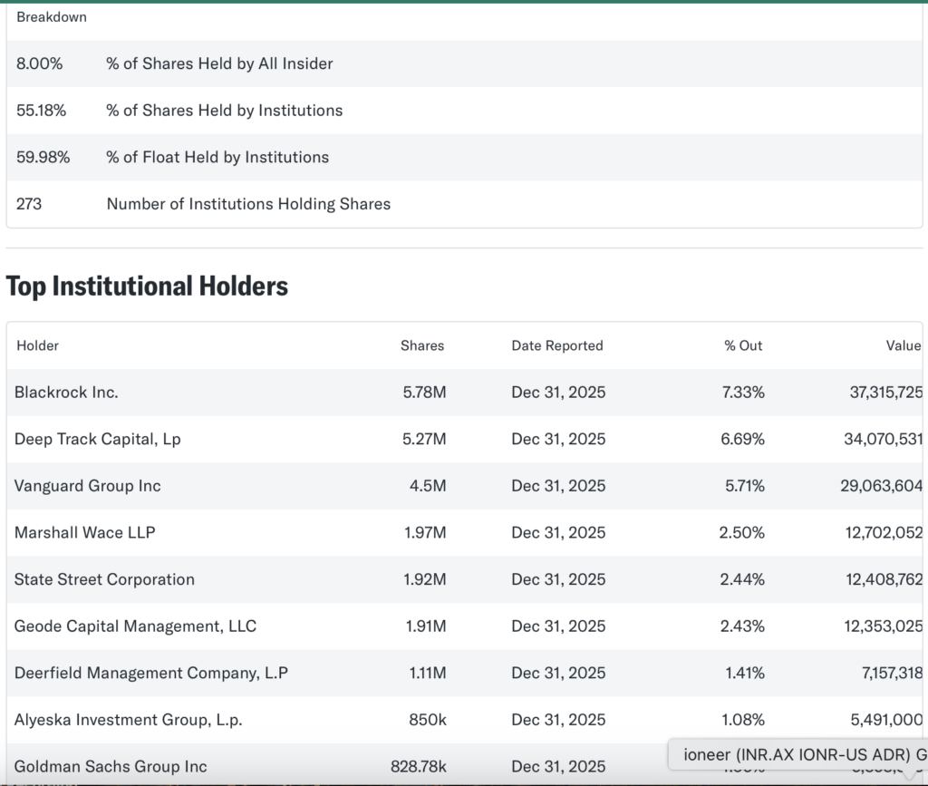928x786 pixels.
Task: Click Number of Institutions Holding Shares row
Action: pyautogui.click(x=248, y=204)
